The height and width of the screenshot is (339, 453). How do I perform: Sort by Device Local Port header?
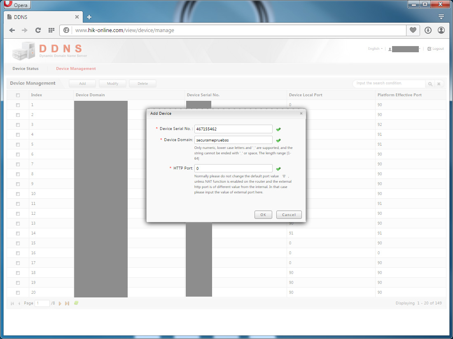click(x=331, y=95)
